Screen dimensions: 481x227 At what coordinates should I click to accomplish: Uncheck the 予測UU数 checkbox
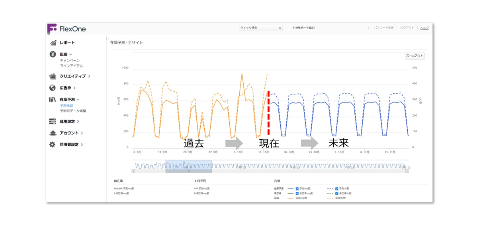(x=337, y=189)
